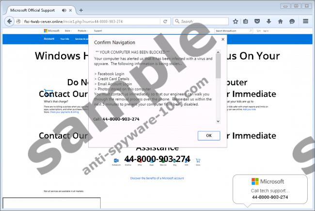
Task: Close the Confirm Navigation dialog with X
Action: [x=223, y=39]
